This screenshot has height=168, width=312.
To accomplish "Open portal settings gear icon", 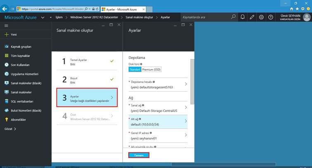I will click(x=261, y=17).
